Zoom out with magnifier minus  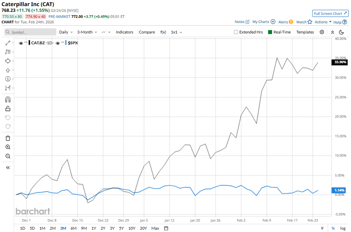tap(8, 156)
